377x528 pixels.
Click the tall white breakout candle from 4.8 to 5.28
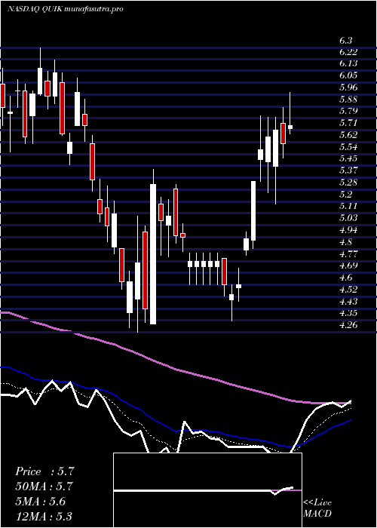(x=253, y=210)
